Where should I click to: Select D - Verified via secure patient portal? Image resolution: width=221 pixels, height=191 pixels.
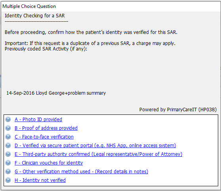click(95, 146)
